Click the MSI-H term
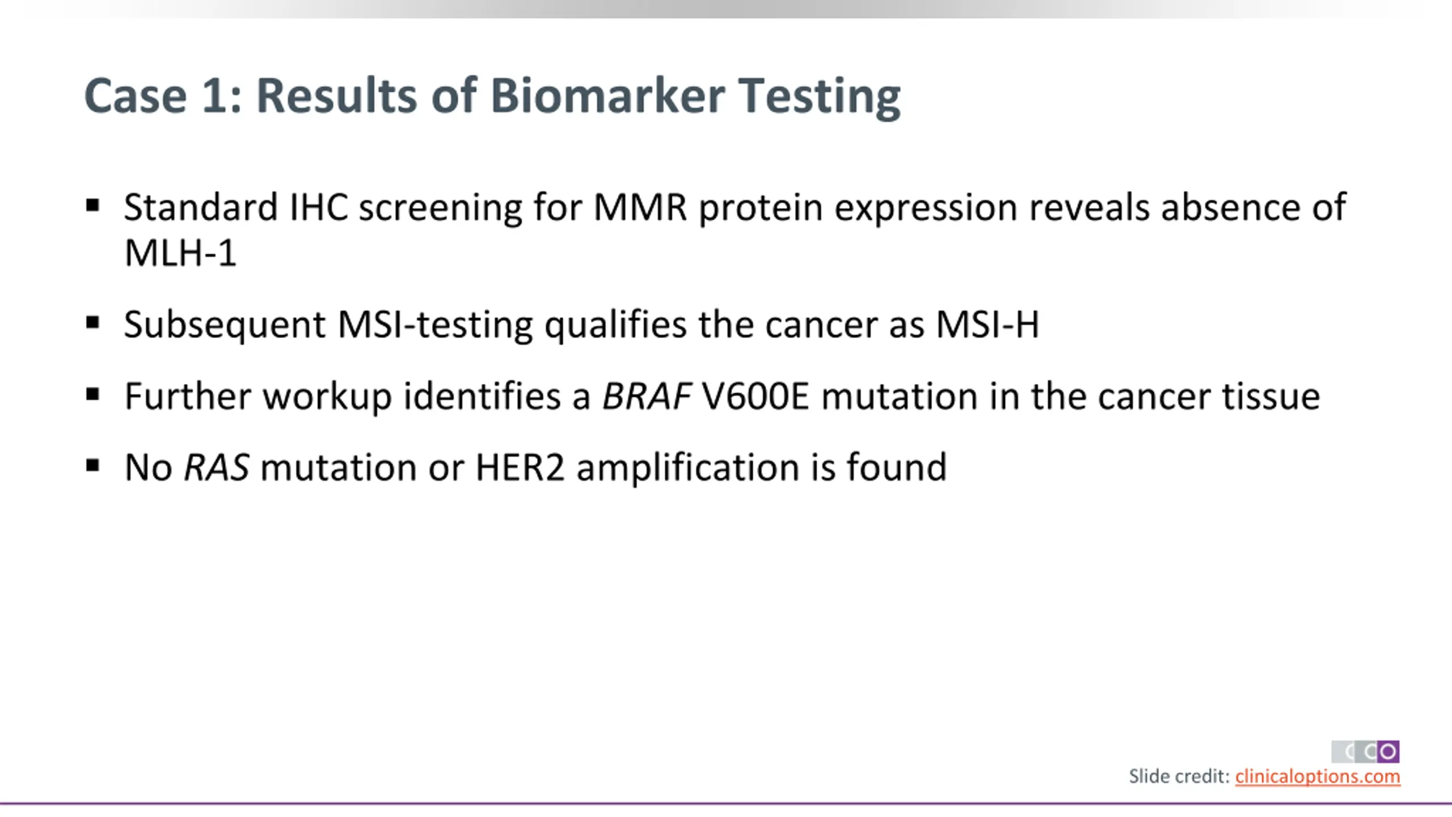The image size is (1452, 817). pyautogui.click(x=987, y=325)
